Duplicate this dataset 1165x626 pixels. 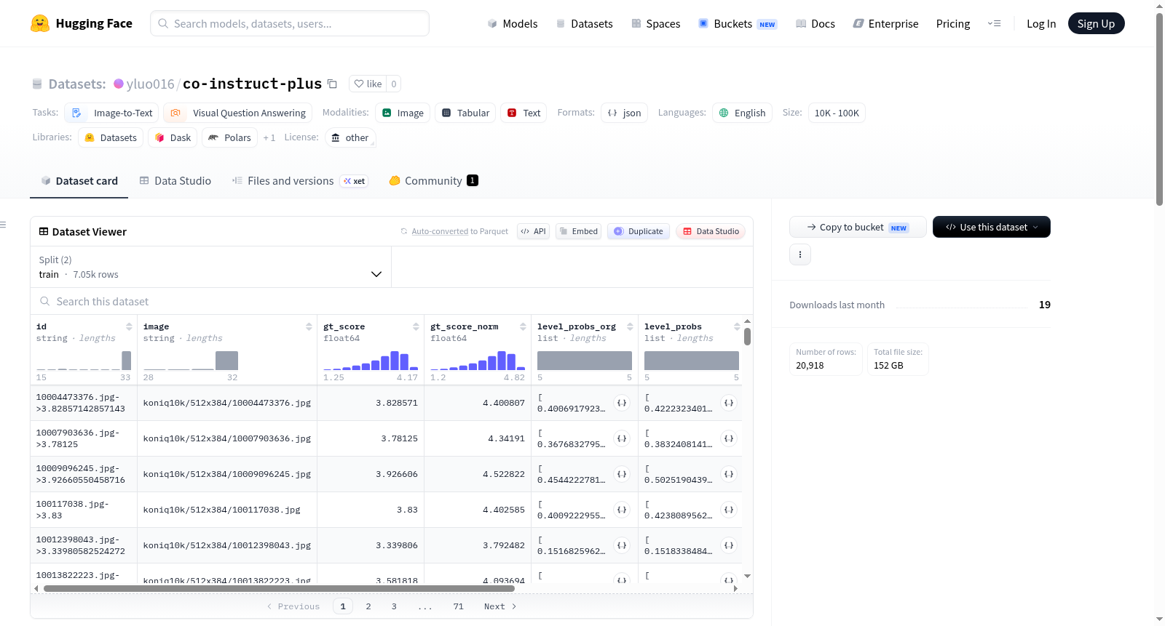click(x=639, y=231)
